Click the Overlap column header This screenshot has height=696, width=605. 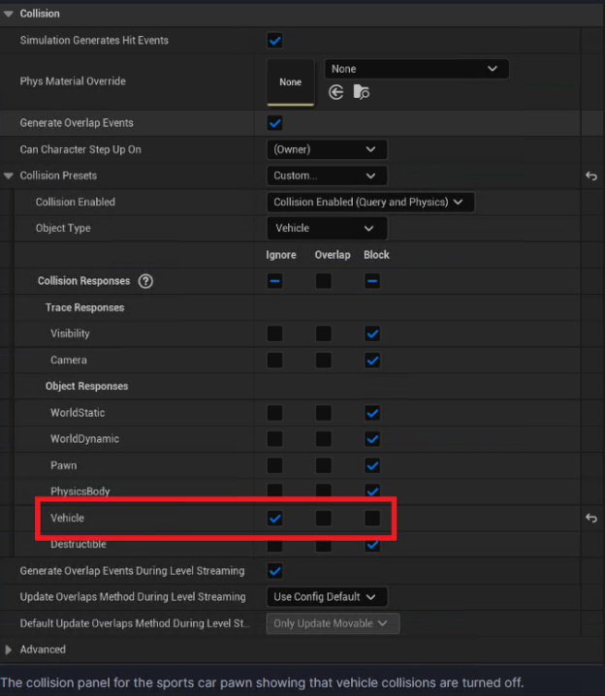click(333, 255)
